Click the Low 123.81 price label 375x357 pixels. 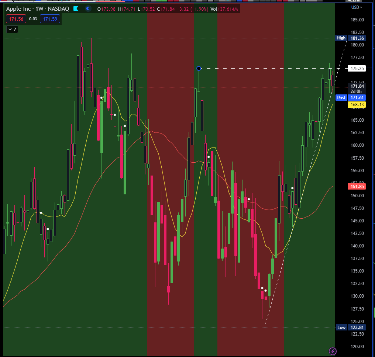coord(350,327)
